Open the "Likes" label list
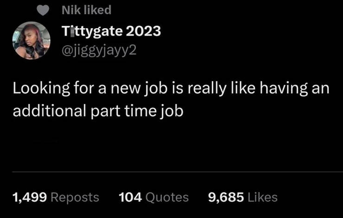This screenshot has width=343, height=218. [x=263, y=197]
